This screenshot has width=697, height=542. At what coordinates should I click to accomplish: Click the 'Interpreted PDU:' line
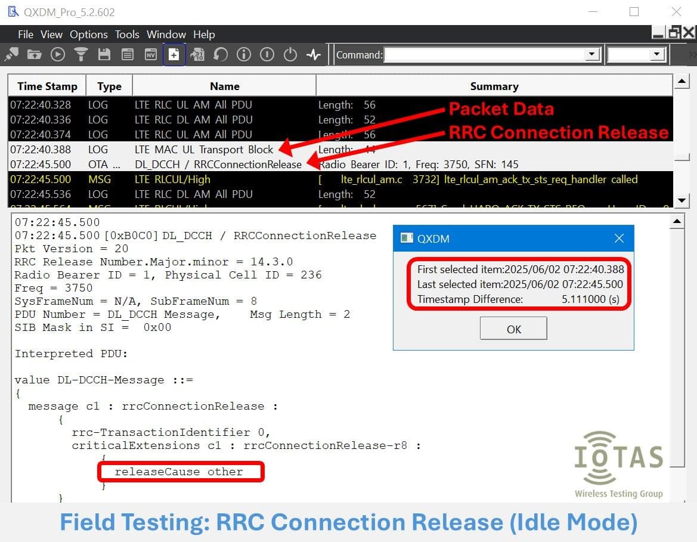pyautogui.click(x=71, y=354)
